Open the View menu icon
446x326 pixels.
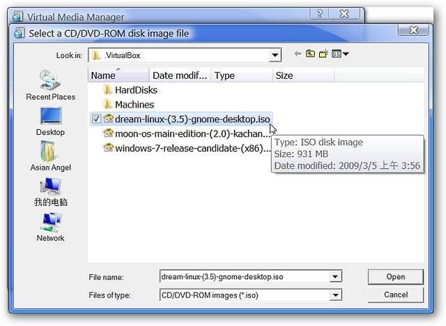[340, 54]
